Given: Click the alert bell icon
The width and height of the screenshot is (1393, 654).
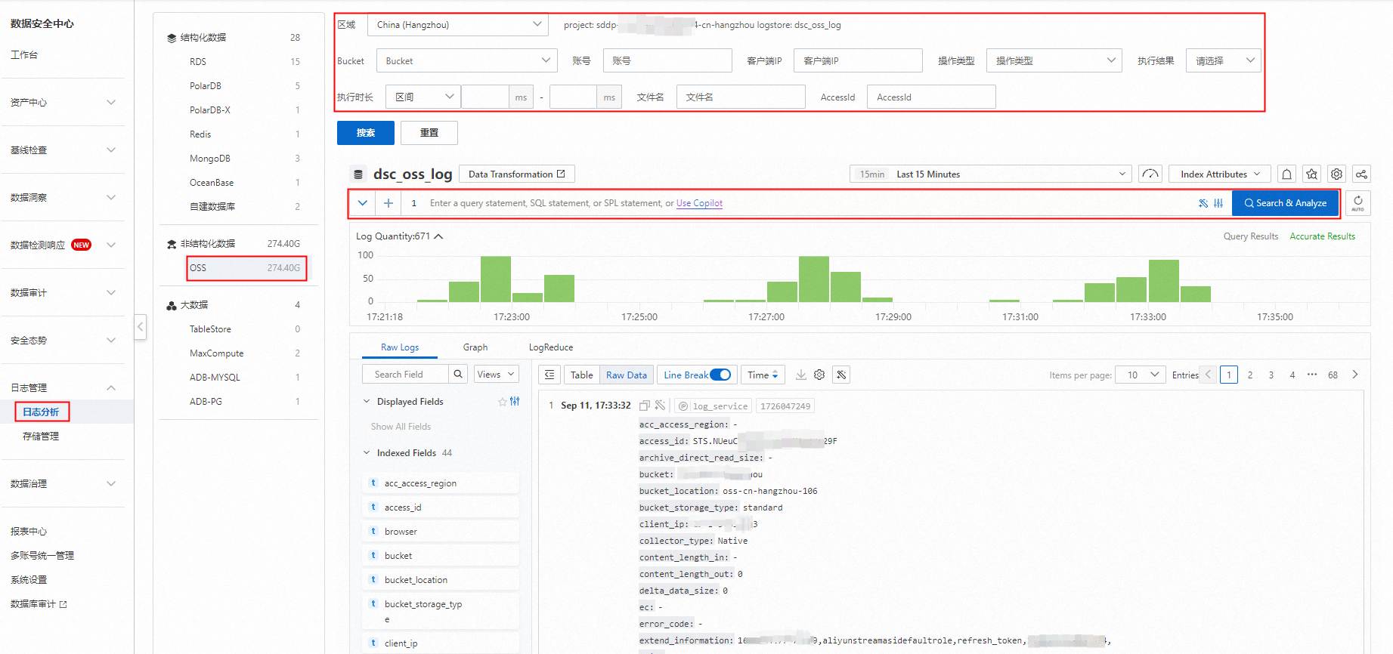Looking at the screenshot, I should tap(1286, 174).
